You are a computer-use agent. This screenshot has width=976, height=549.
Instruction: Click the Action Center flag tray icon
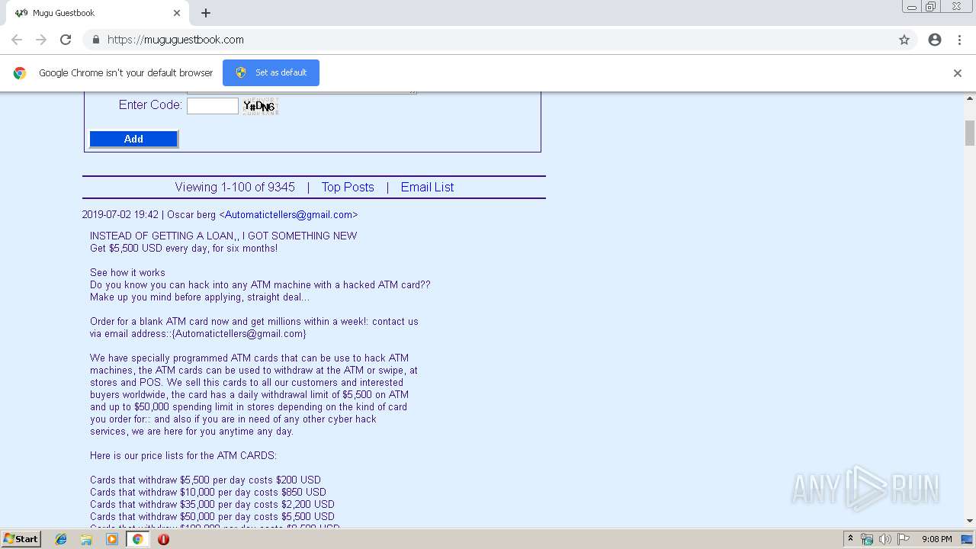pyautogui.click(x=903, y=539)
